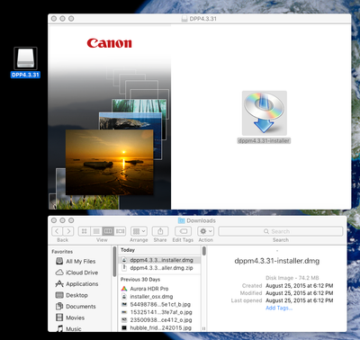Click the file column scrollbar
The width and height of the screenshot is (360, 340).
pos(204,251)
